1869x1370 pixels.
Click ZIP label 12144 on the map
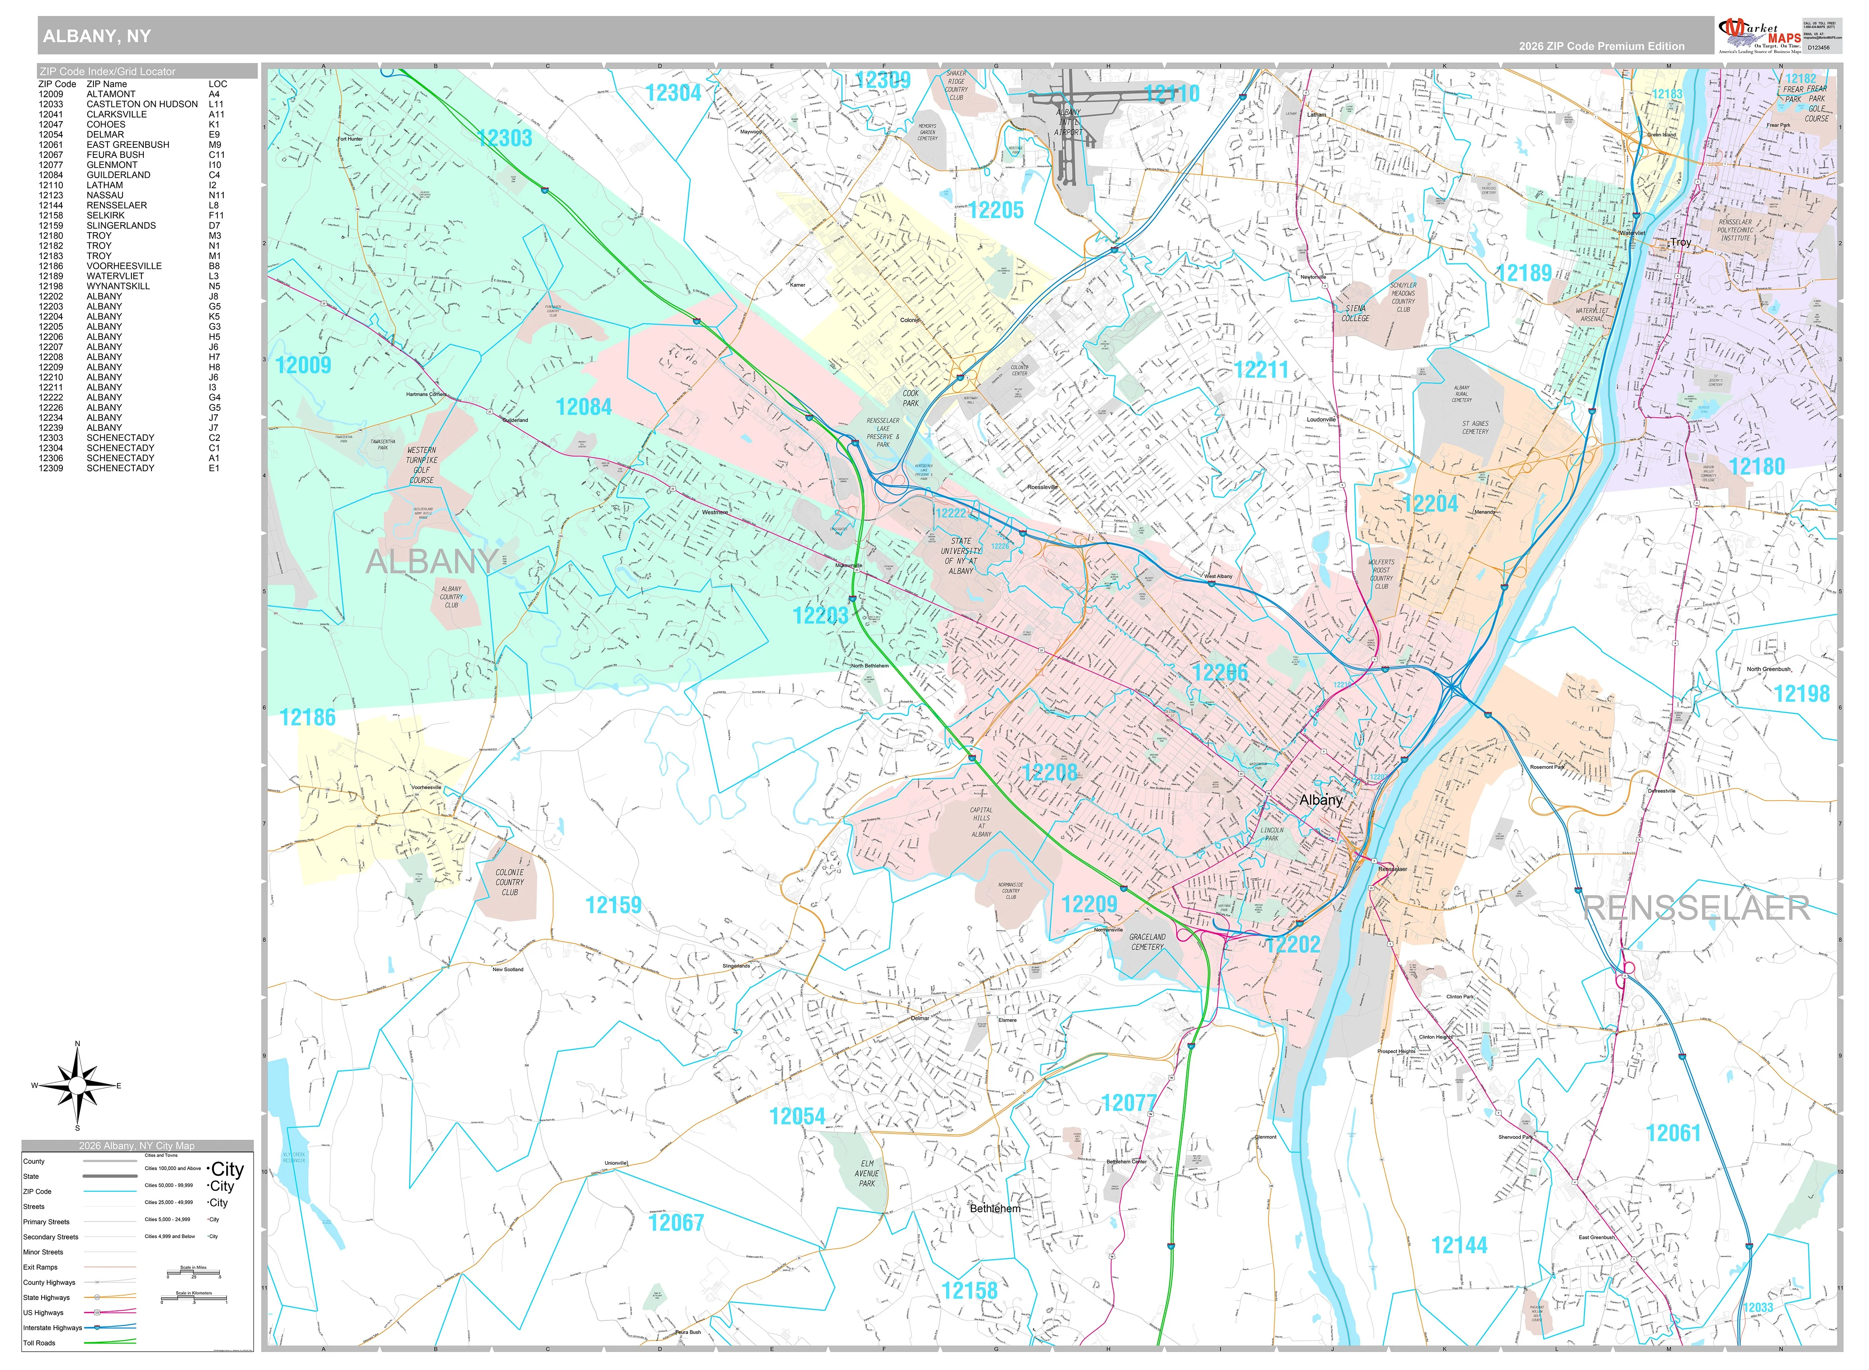coord(1459,1246)
